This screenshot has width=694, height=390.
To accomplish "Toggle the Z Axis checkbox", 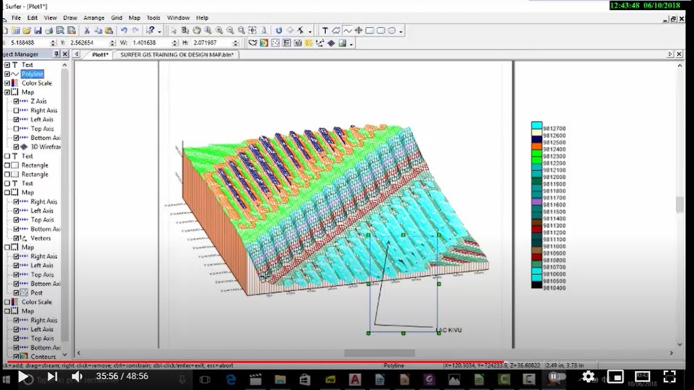I will coord(16,101).
